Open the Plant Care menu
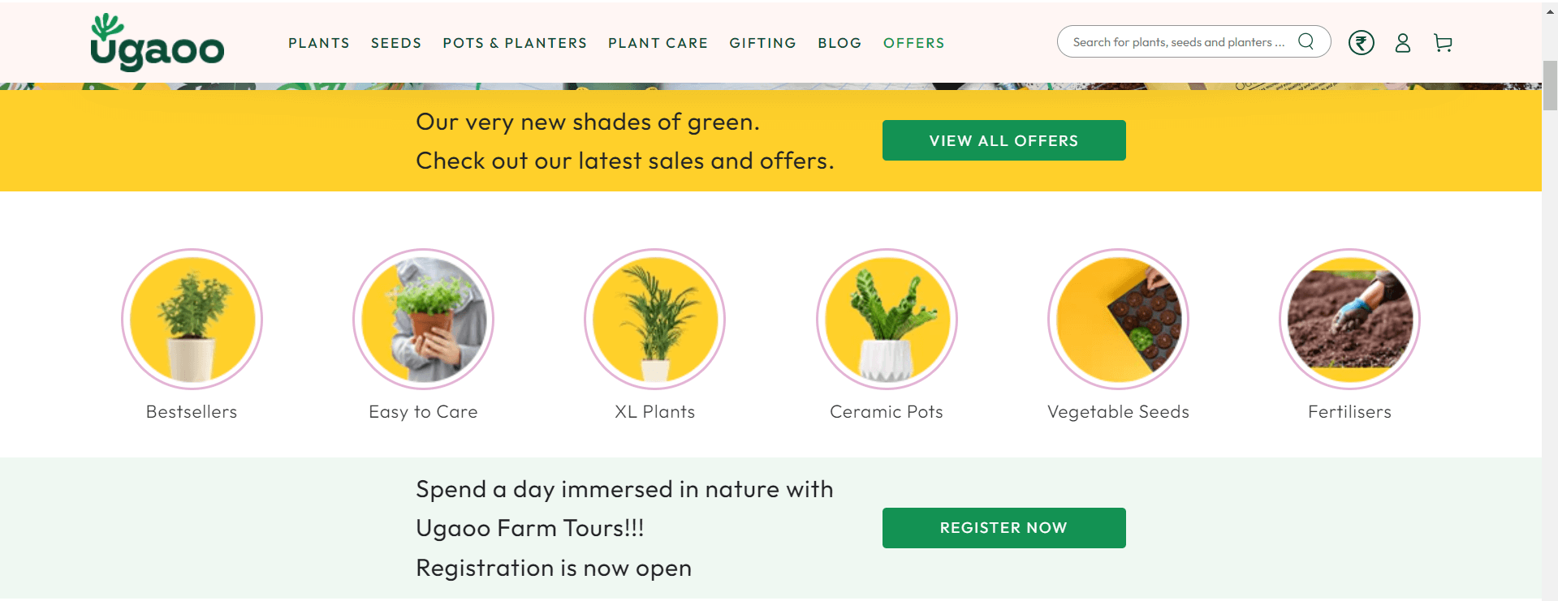 tap(658, 43)
